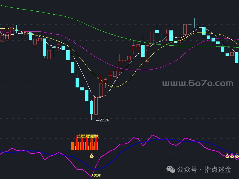Select the rightmost money bag signal icon
This screenshot has width=239, height=179.
pyautogui.click(x=237, y=155)
